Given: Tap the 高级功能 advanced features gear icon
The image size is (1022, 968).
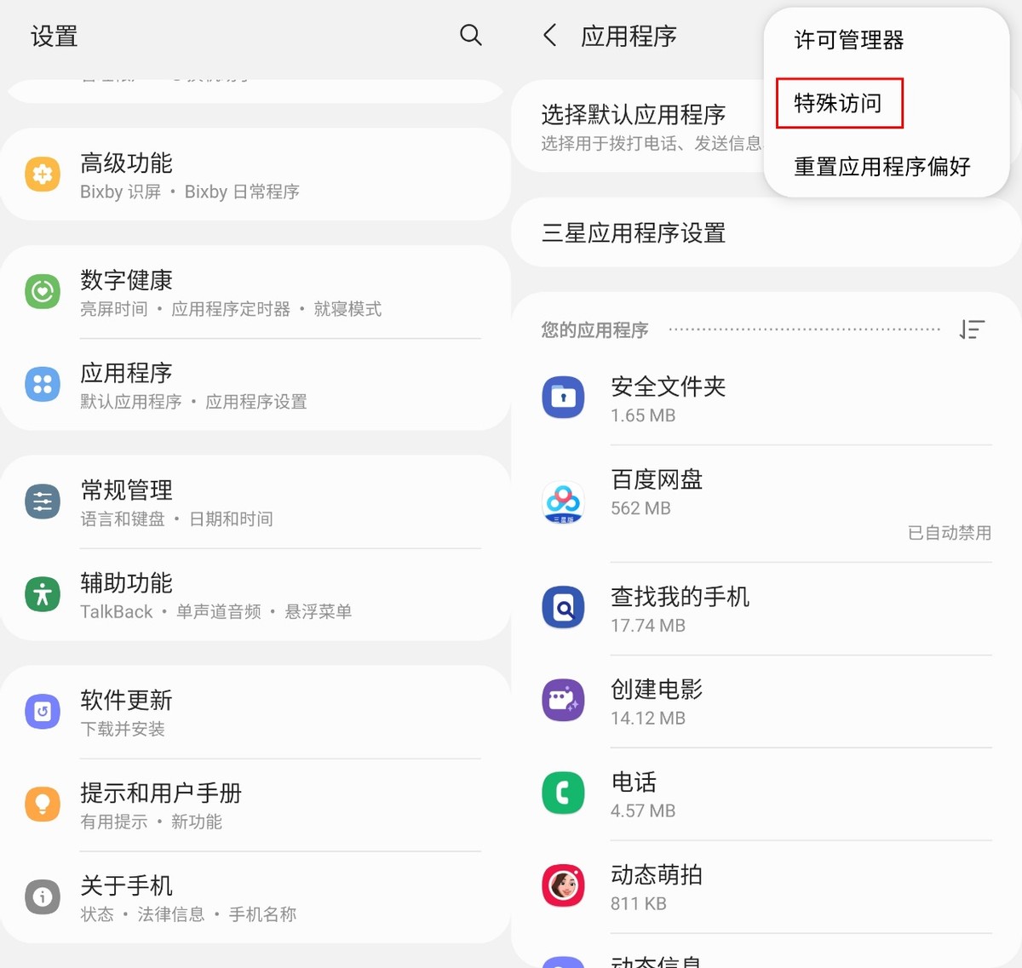Looking at the screenshot, I should (43, 174).
